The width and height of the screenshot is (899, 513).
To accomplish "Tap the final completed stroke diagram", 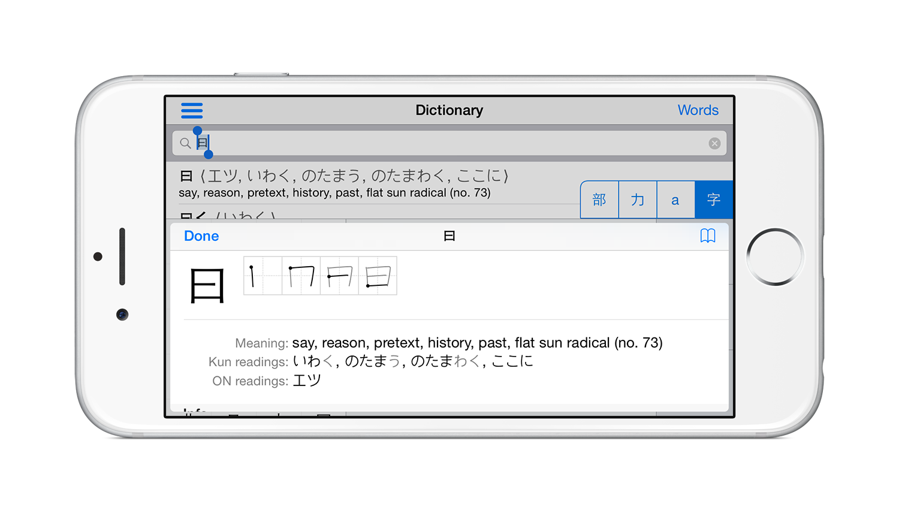I will coord(378,276).
